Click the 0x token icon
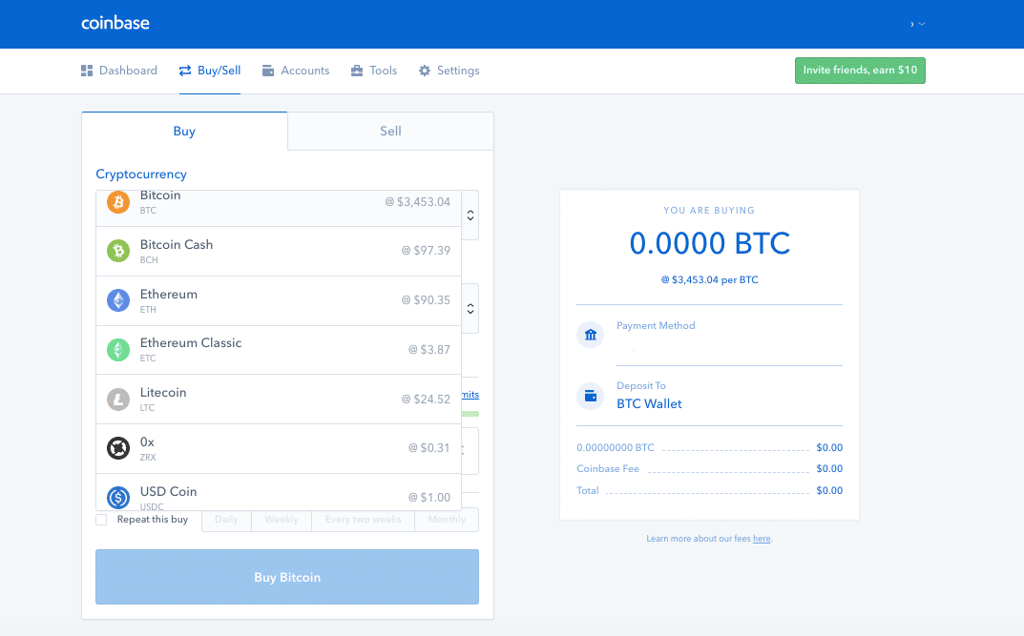The width and height of the screenshot is (1024, 636). pyautogui.click(x=118, y=448)
